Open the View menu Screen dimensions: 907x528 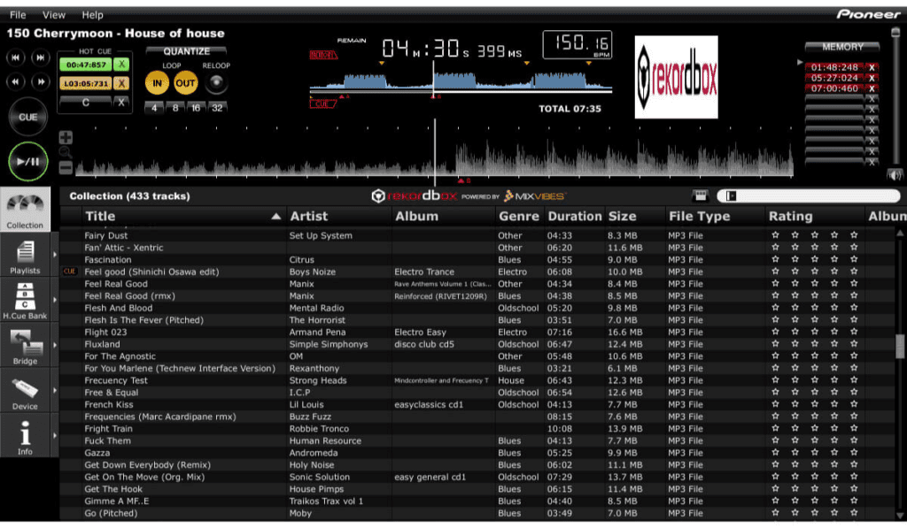(54, 15)
